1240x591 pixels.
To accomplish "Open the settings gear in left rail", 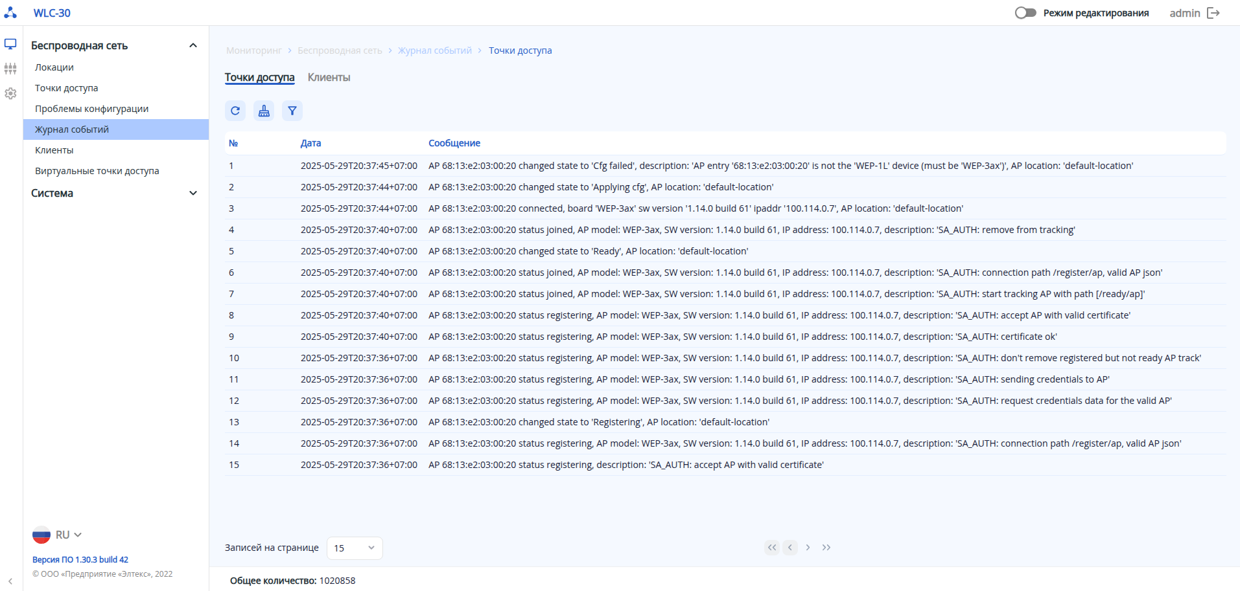I will 10,93.
